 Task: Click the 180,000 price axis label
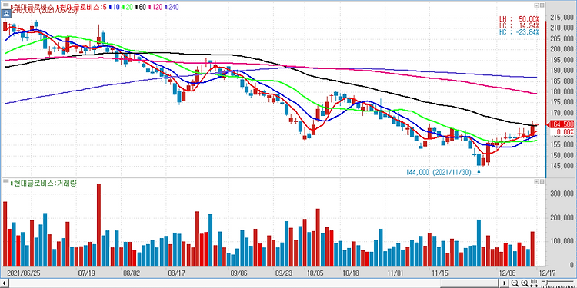561,92
